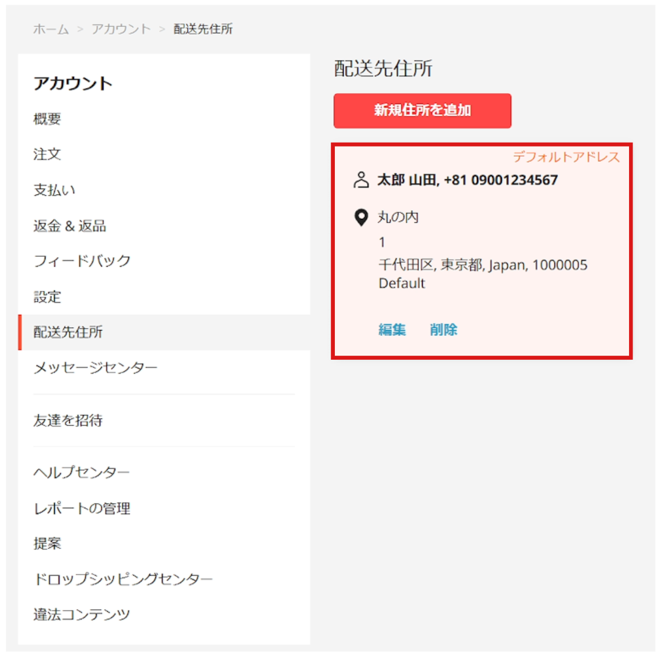Open ドロップシッピングセンター in the sidebar

[123, 579]
